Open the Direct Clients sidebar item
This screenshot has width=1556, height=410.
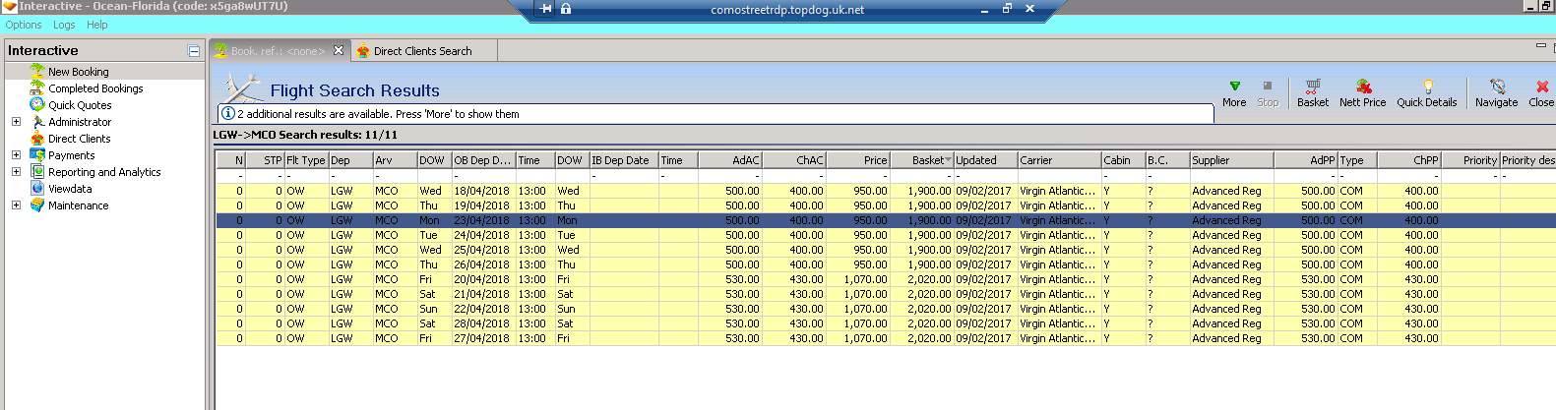click(79, 139)
